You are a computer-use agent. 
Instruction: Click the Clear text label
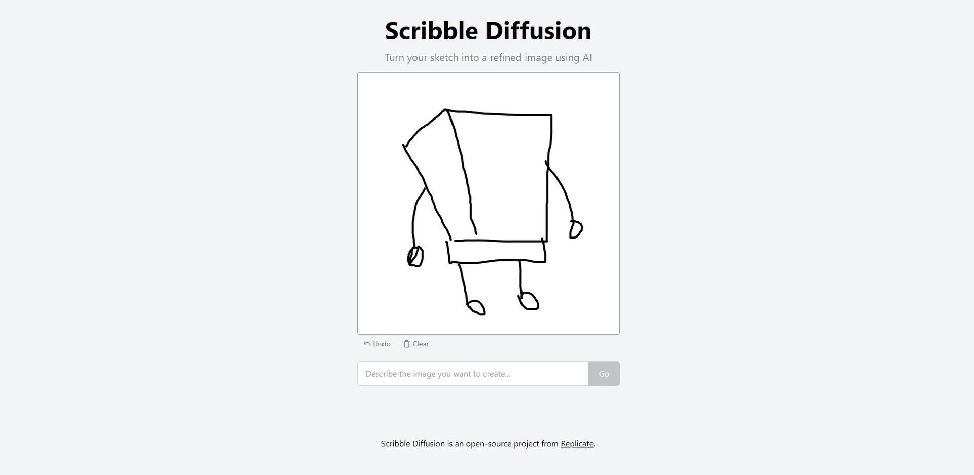pos(421,344)
